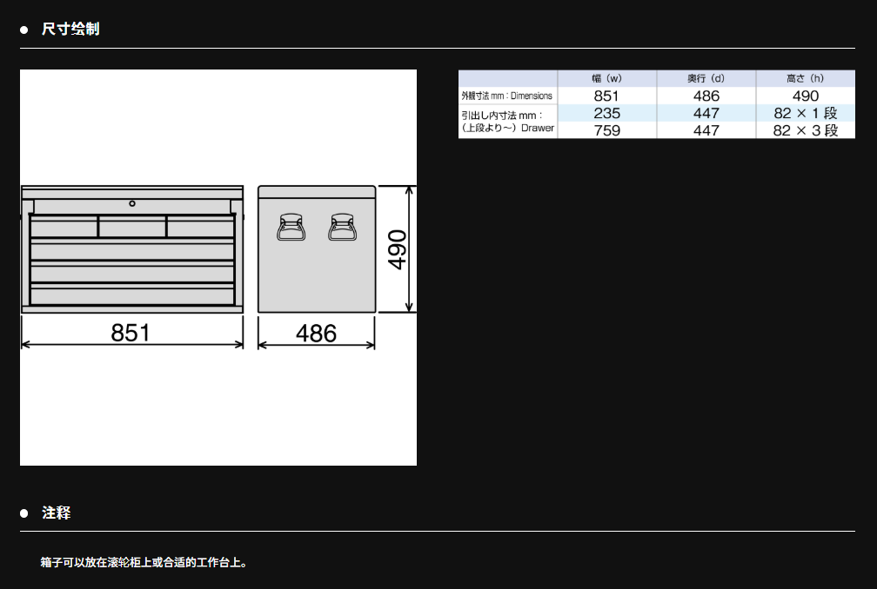This screenshot has height=589, width=877.
Task: Click the 幅 (w) column header
Action: point(606,78)
